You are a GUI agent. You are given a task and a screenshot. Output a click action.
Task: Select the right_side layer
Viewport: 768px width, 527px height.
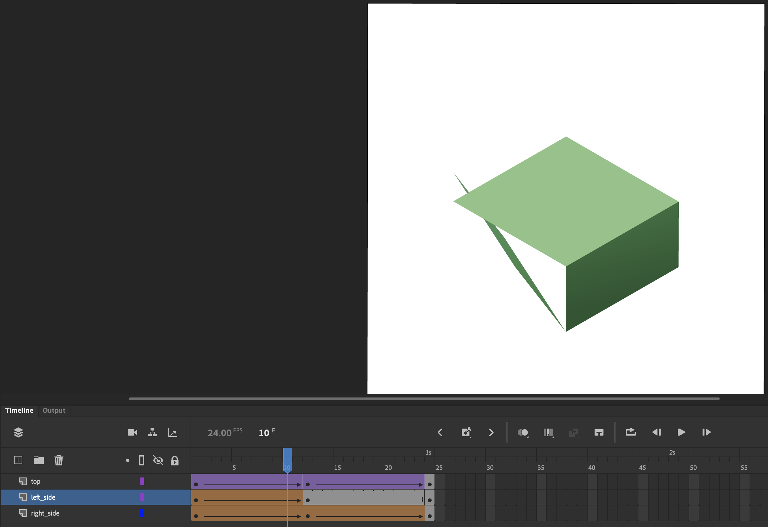click(x=45, y=513)
